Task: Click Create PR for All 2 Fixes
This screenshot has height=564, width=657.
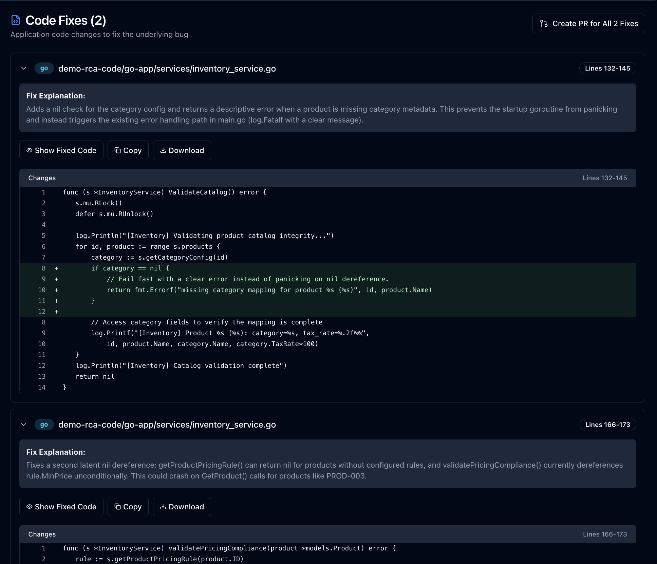Action: 589,23
